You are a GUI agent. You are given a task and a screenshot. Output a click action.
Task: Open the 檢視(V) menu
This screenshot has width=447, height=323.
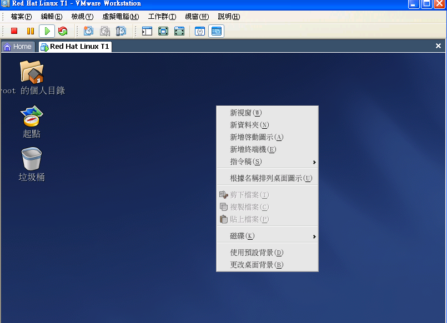(x=82, y=17)
